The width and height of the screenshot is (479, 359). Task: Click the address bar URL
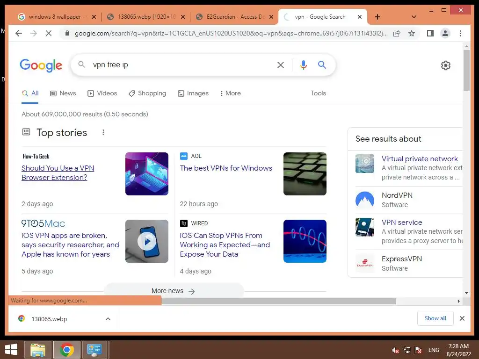tap(231, 33)
